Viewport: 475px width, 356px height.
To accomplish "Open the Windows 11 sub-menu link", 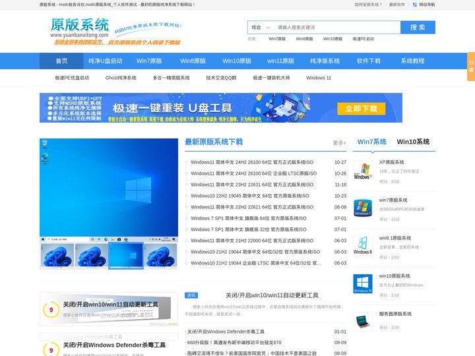I will click(319, 78).
